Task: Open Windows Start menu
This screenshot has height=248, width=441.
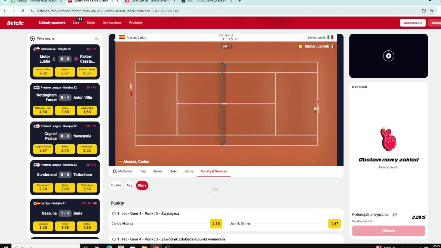Action: (6, 247)
